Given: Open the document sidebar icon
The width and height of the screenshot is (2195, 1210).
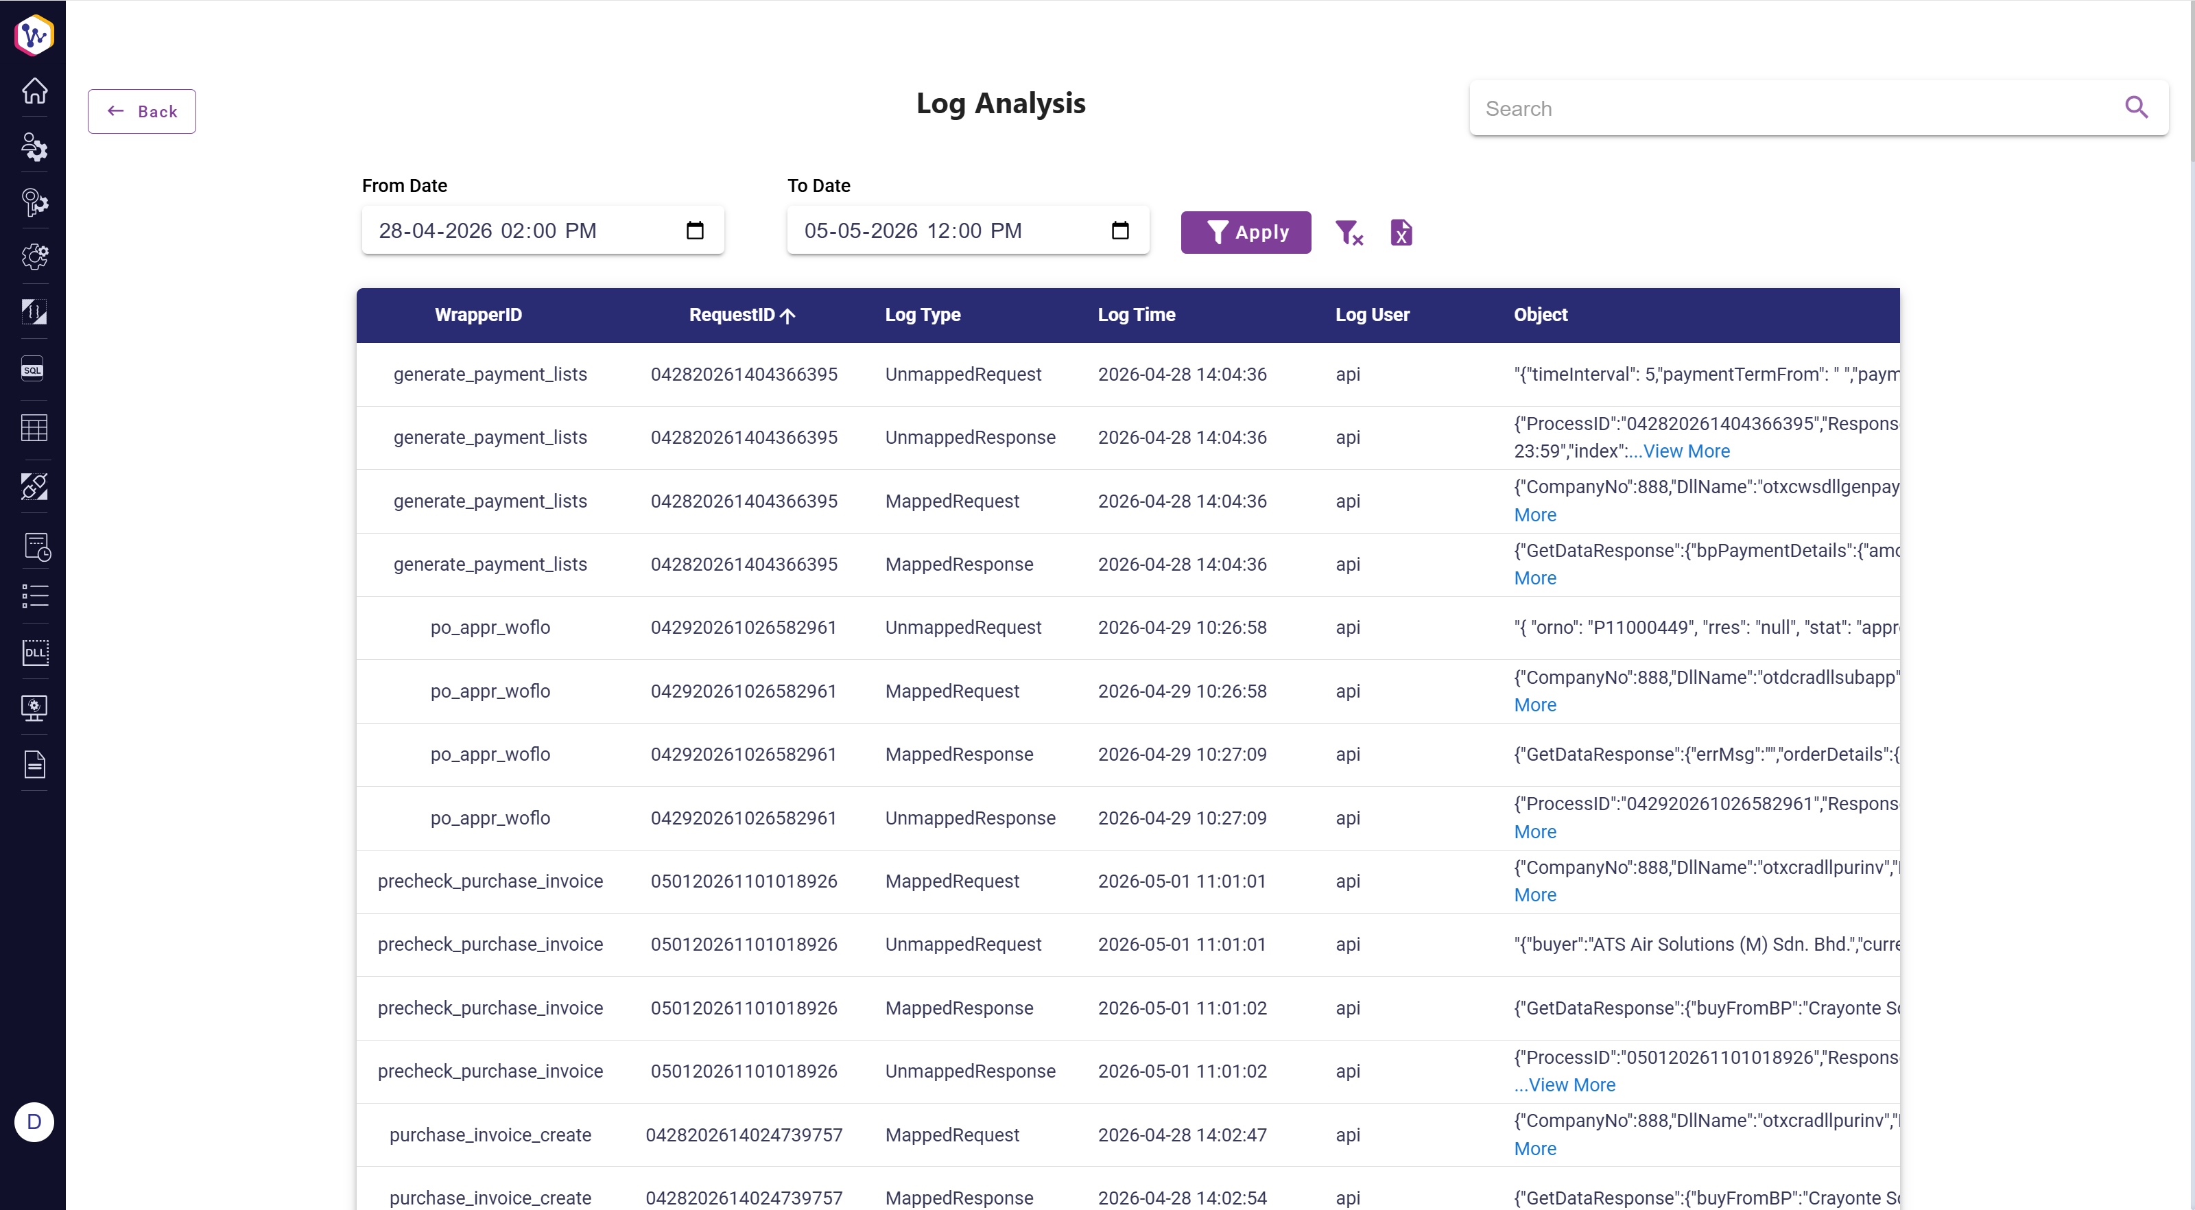Looking at the screenshot, I should click(34, 764).
